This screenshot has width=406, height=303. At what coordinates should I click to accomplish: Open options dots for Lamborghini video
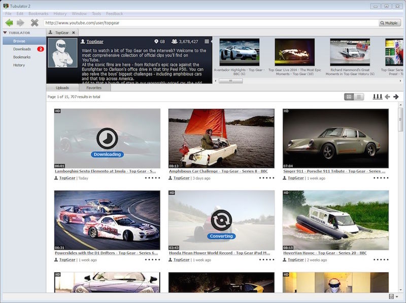point(153,178)
